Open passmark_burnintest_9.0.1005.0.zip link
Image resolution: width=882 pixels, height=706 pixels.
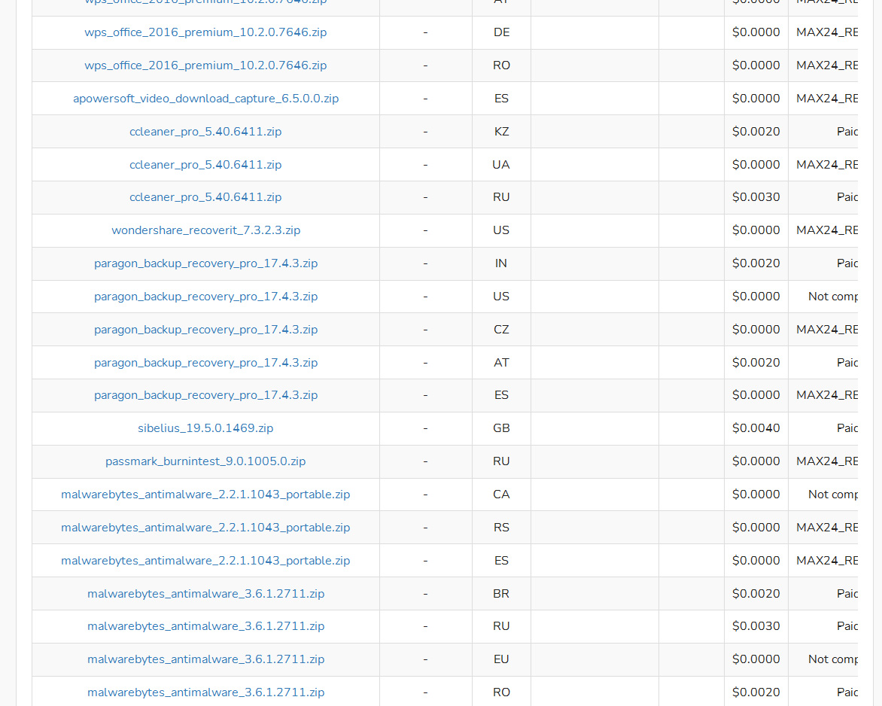205,462
